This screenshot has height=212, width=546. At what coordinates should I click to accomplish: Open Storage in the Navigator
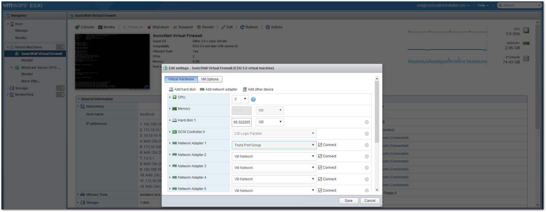point(21,88)
